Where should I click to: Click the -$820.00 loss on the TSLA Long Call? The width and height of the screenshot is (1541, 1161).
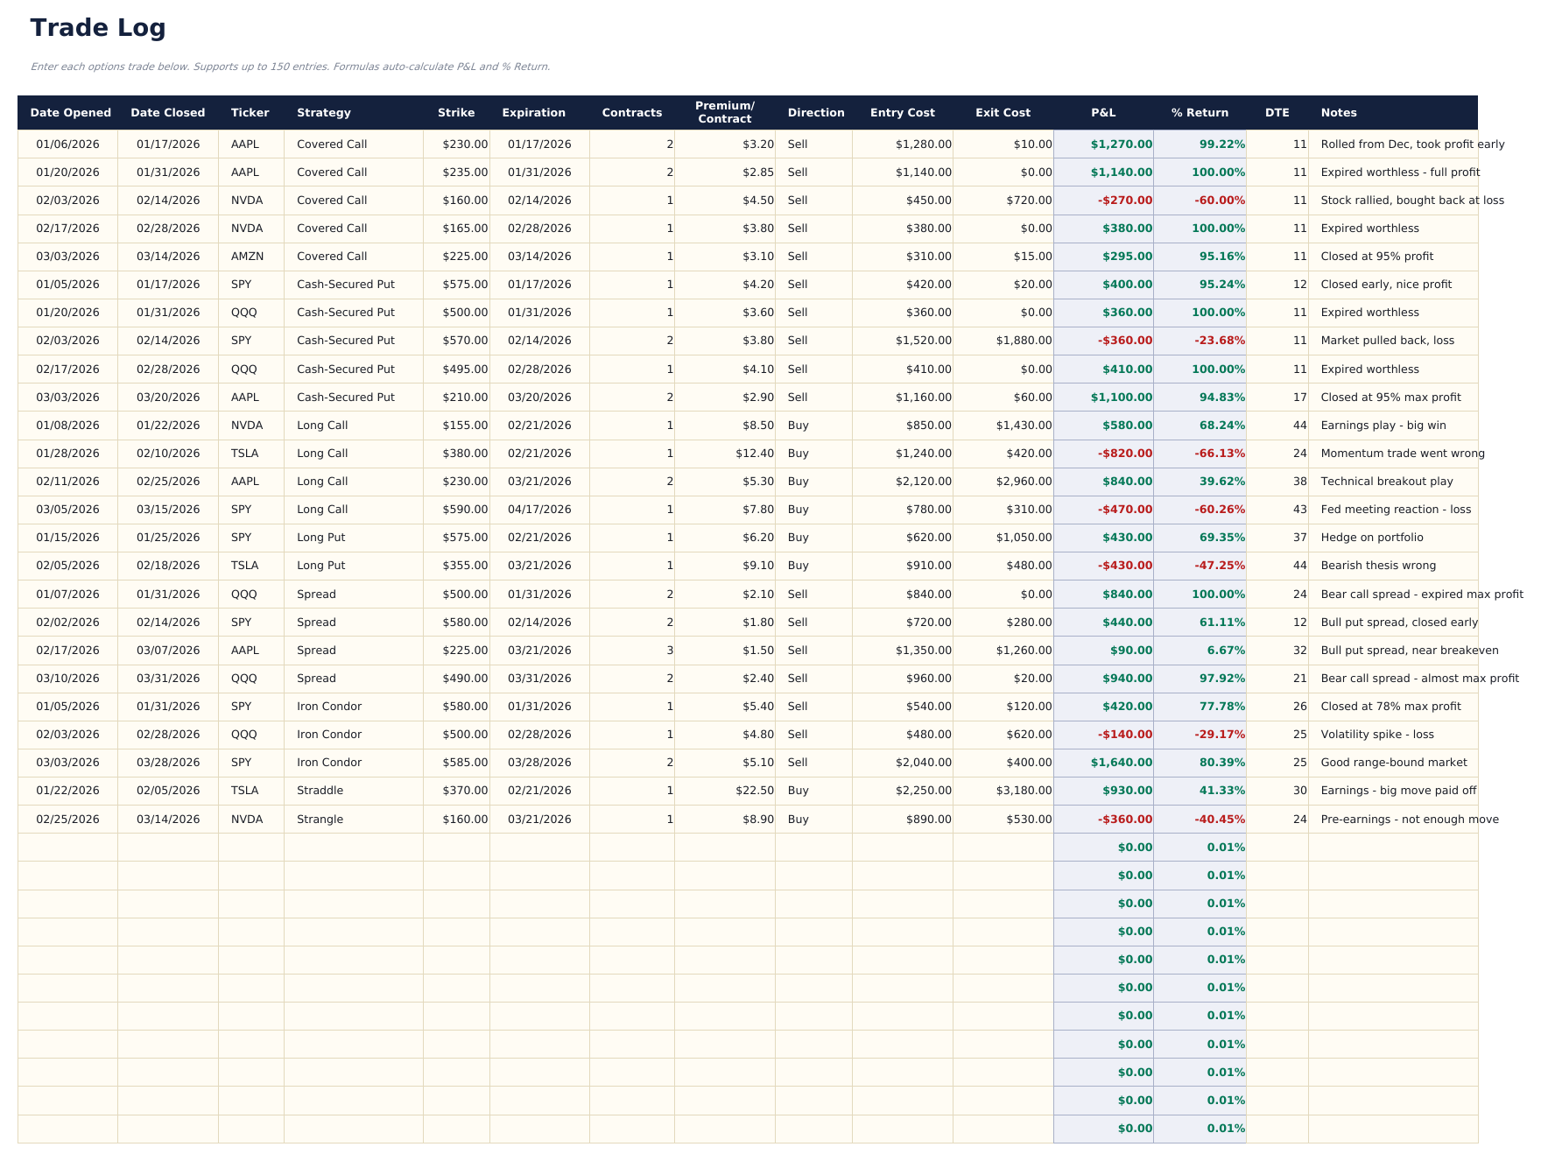(1124, 454)
